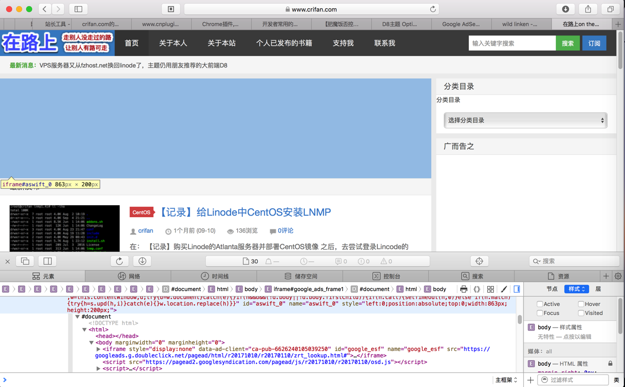This screenshot has width=625, height=387.
Task: Click the inspector 搜索 search field
Action: click(573, 261)
